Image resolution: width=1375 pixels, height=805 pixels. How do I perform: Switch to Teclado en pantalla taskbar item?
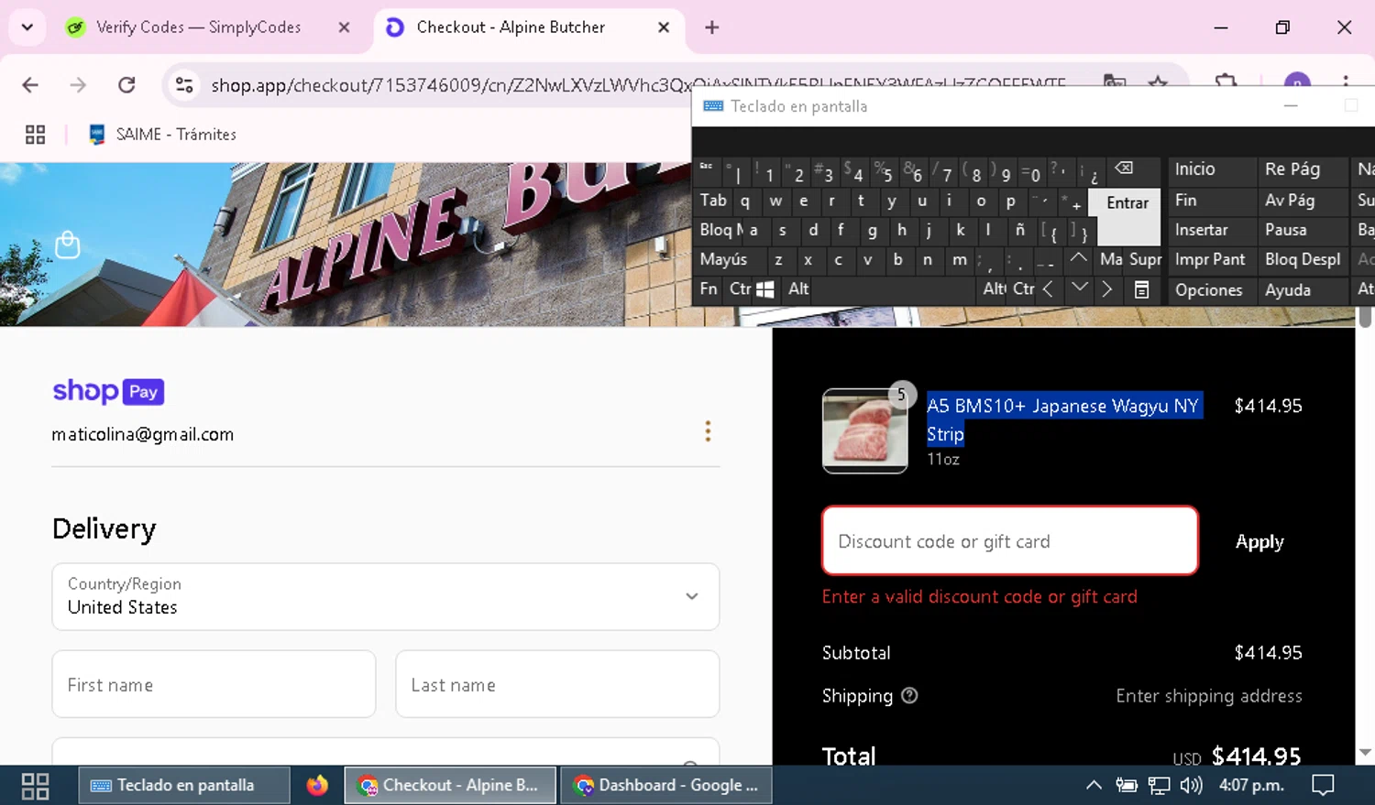[x=185, y=786]
